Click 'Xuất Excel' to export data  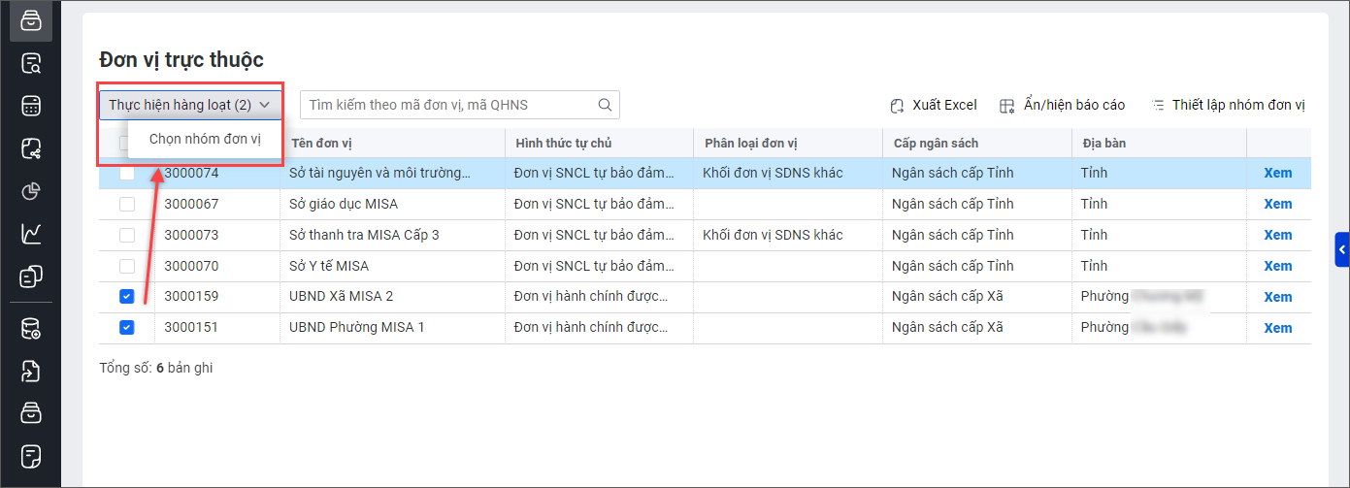click(933, 105)
